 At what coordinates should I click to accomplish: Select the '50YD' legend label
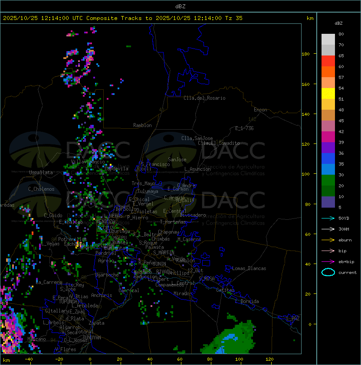(344, 218)
